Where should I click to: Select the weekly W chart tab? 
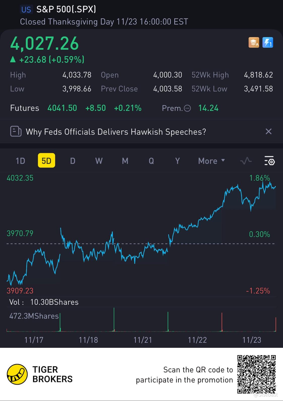click(x=99, y=161)
